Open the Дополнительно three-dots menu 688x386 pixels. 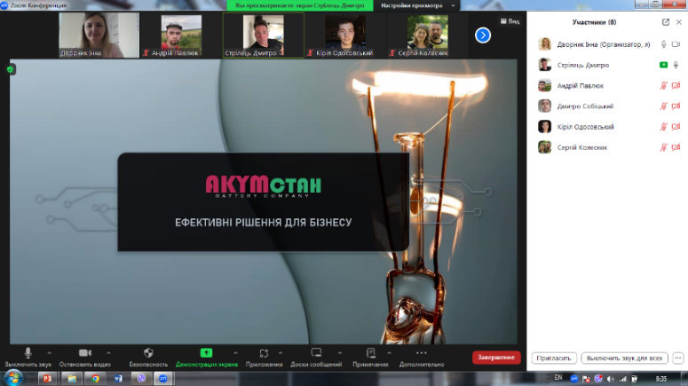pos(421,352)
